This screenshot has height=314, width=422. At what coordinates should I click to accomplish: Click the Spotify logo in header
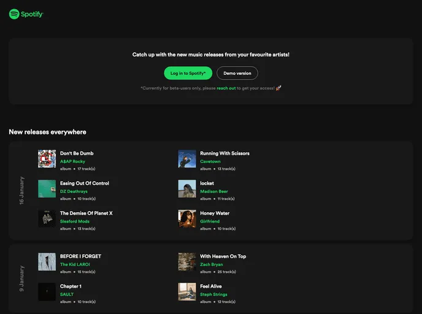[x=26, y=14]
